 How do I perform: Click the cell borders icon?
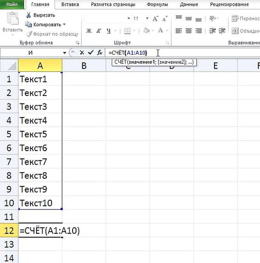127,31
